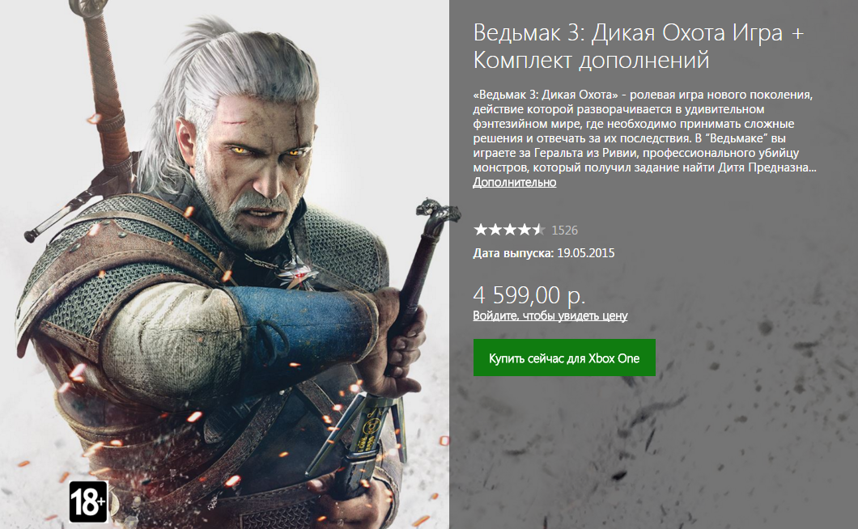Click the 18+ age rating badge
This screenshot has width=858, height=529.
point(88,501)
